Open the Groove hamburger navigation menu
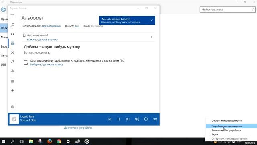The height and width of the screenshot is (145, 257). point(12,16)
